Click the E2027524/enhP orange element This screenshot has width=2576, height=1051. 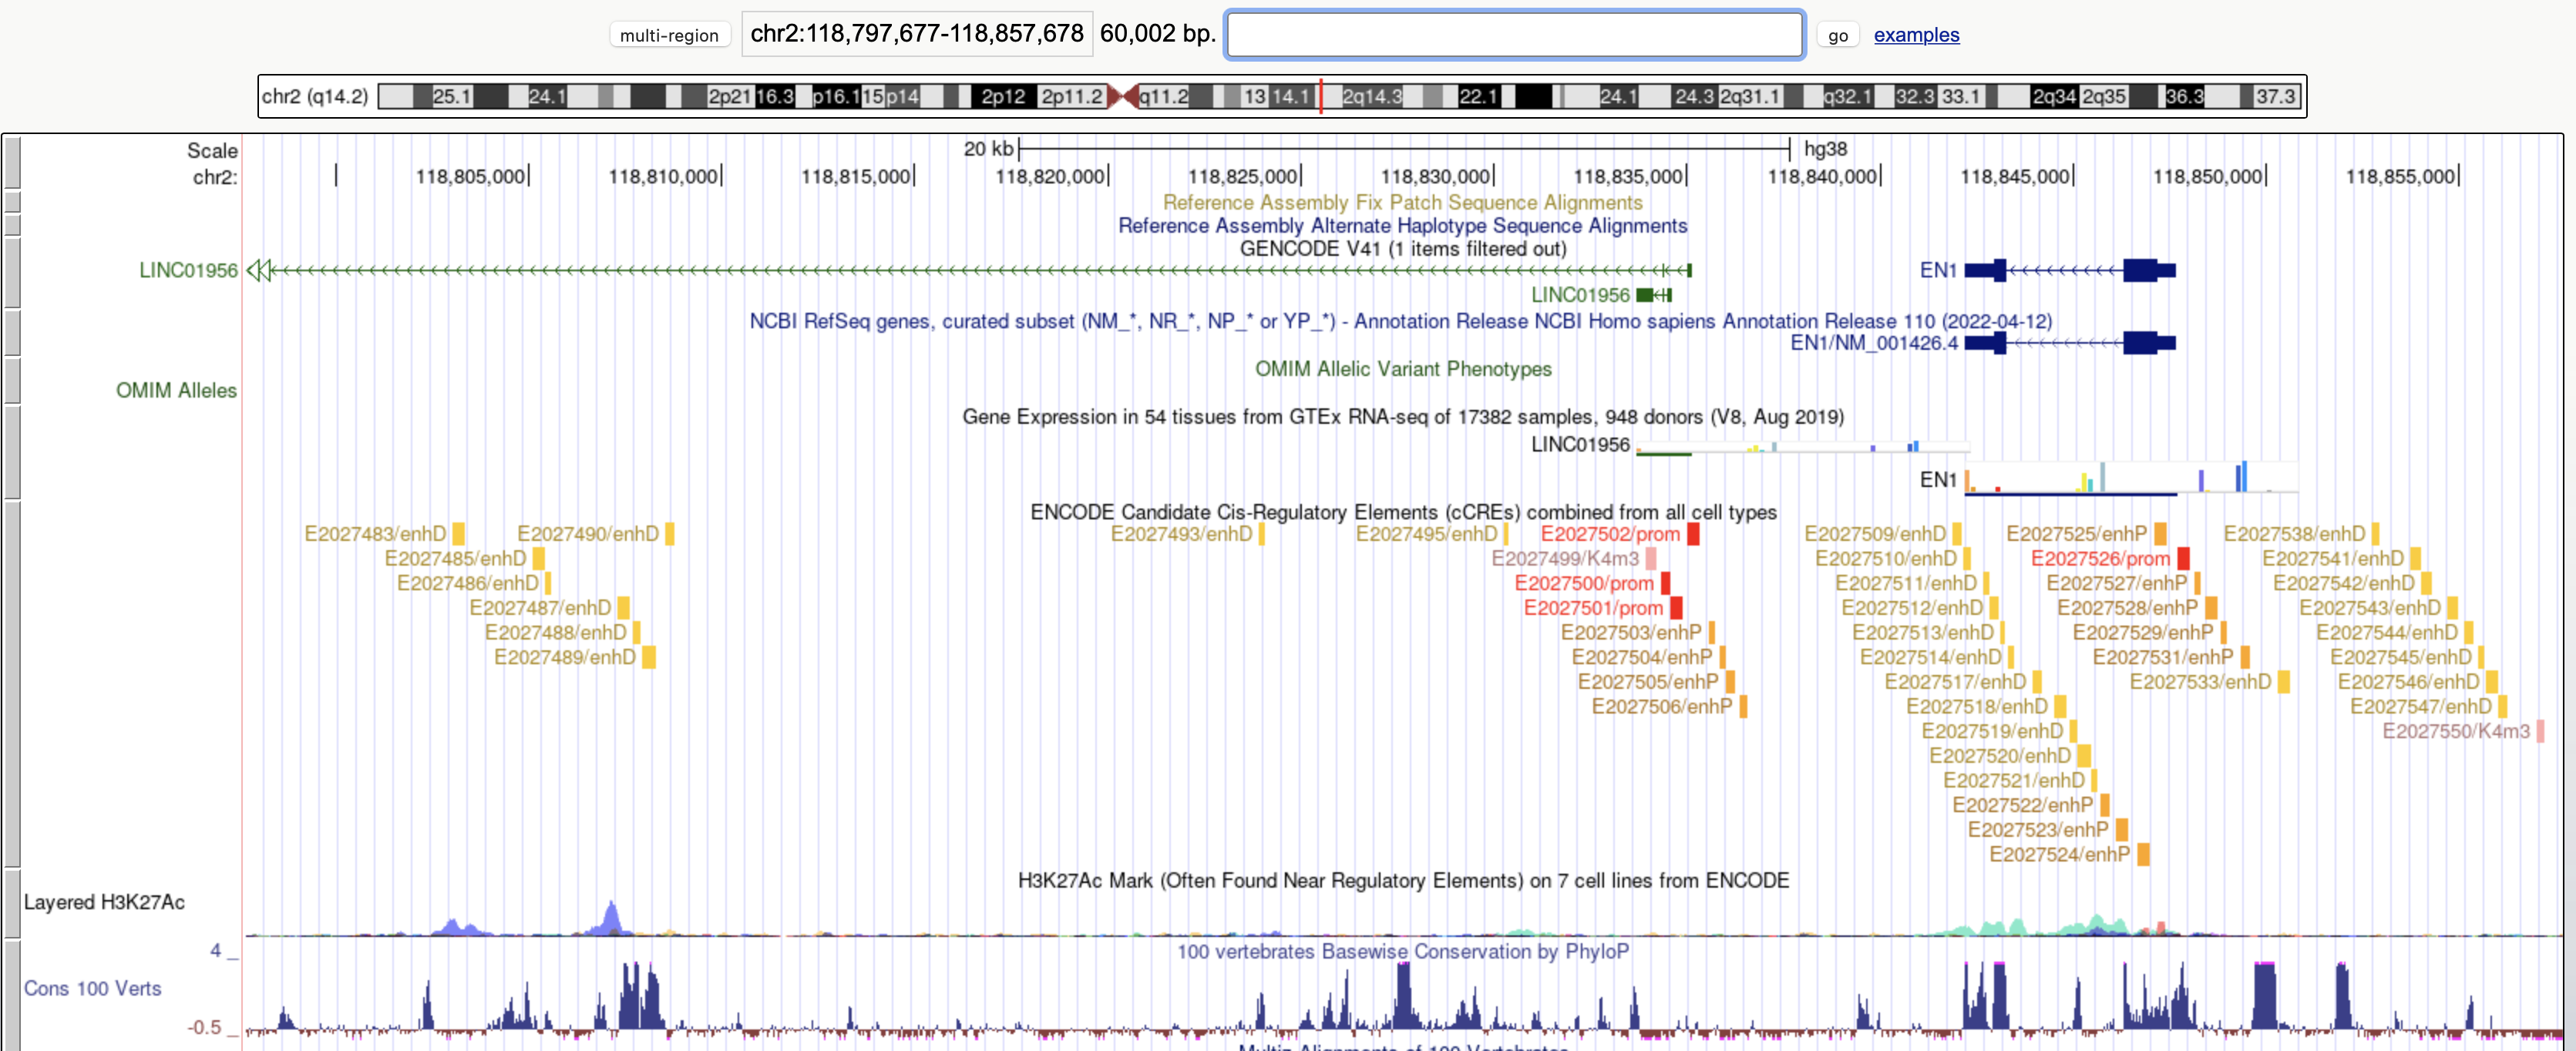[2143, 854]
